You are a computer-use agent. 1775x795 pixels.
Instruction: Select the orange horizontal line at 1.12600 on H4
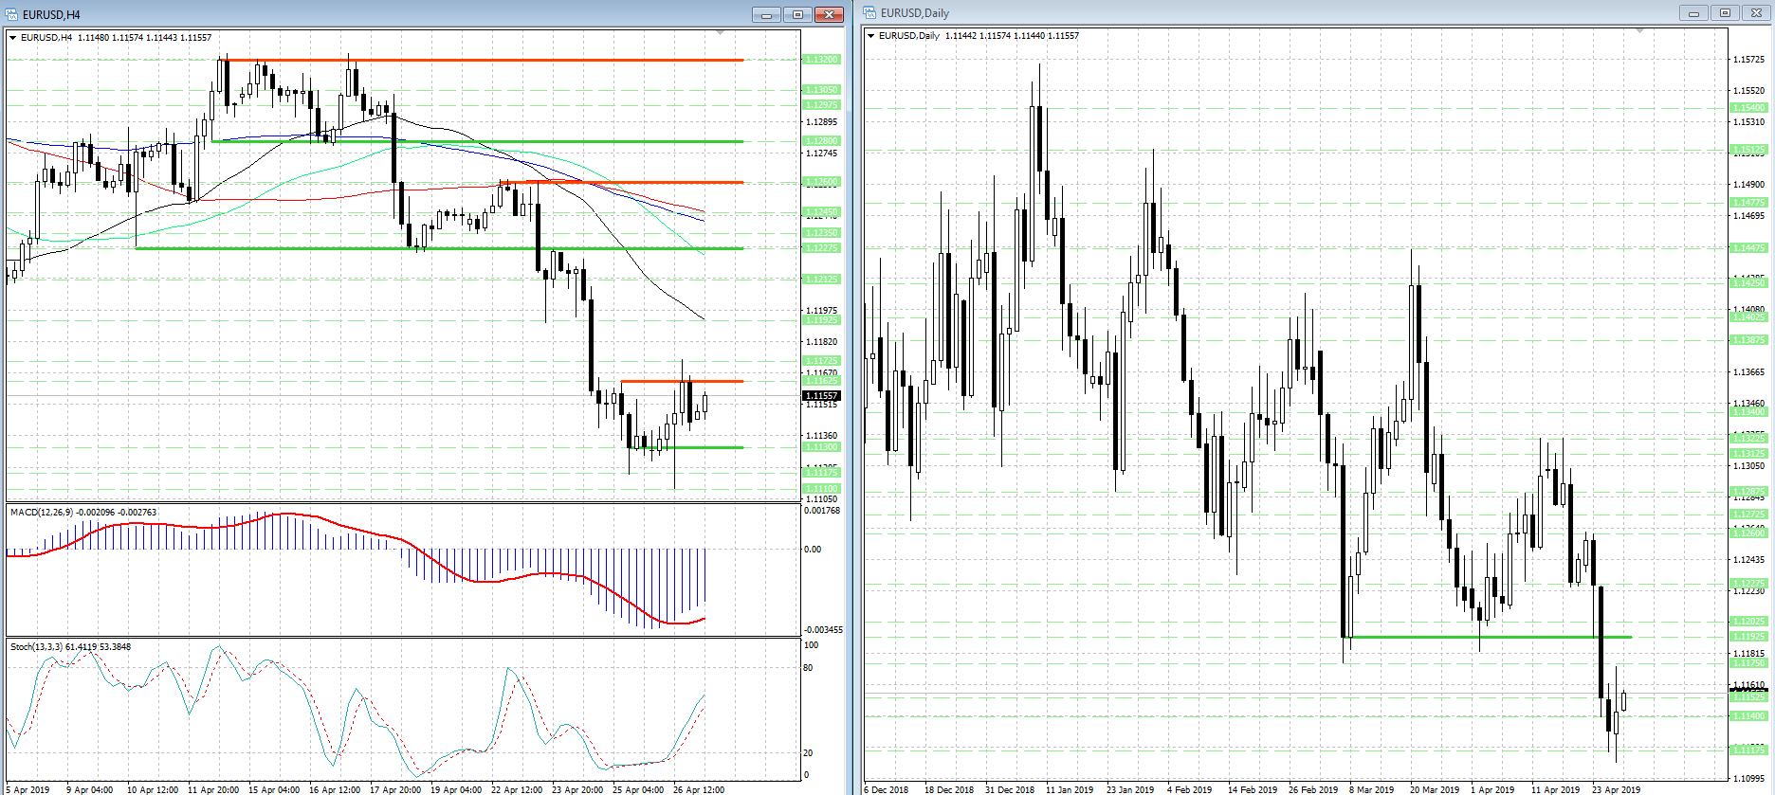pos(622,182)
